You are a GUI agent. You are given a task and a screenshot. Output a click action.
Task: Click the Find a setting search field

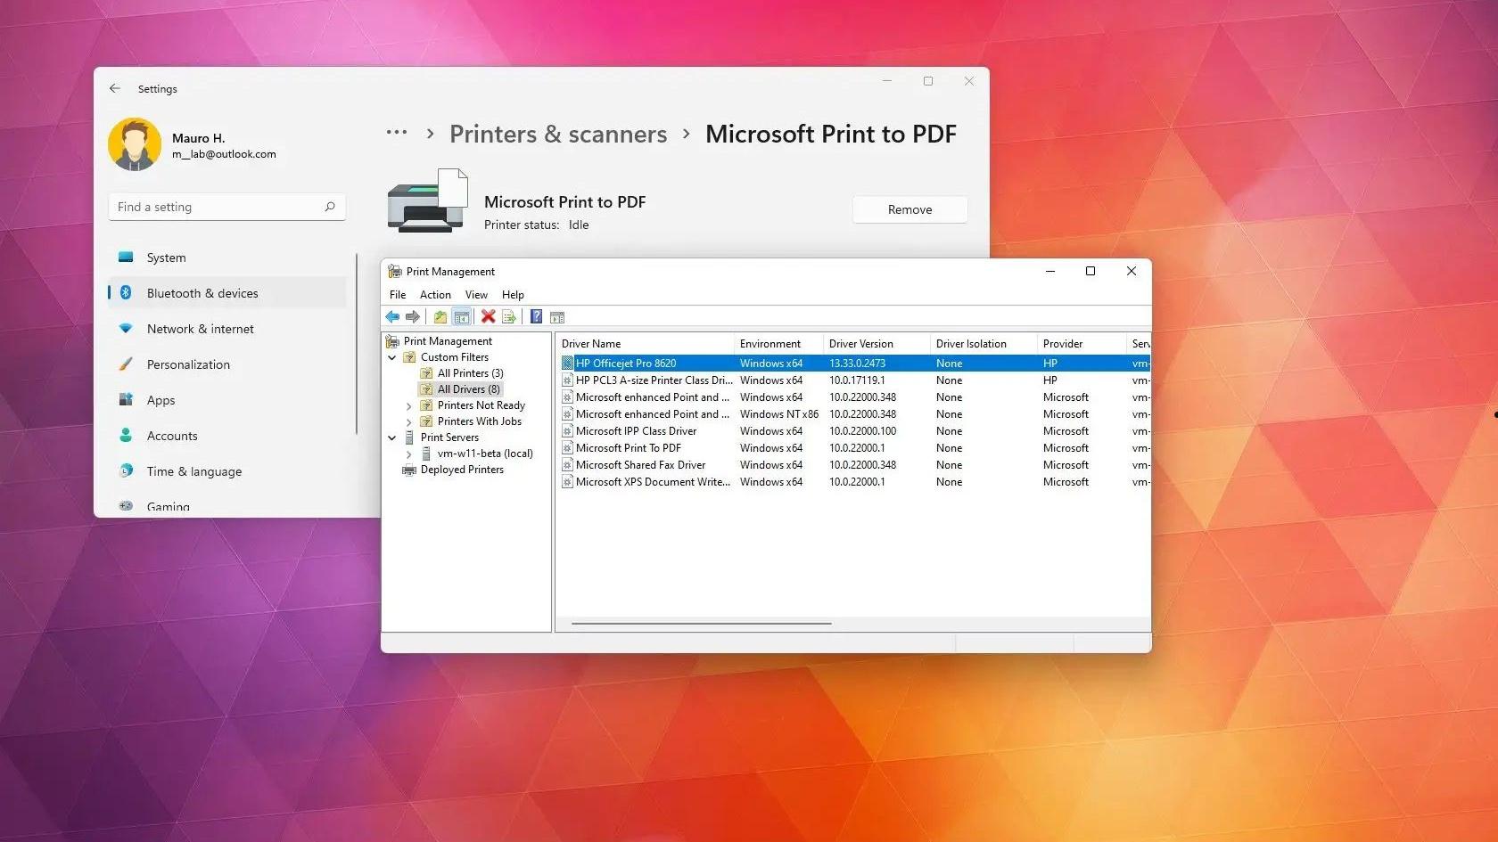pyautogui.click(x=227, y=207)
